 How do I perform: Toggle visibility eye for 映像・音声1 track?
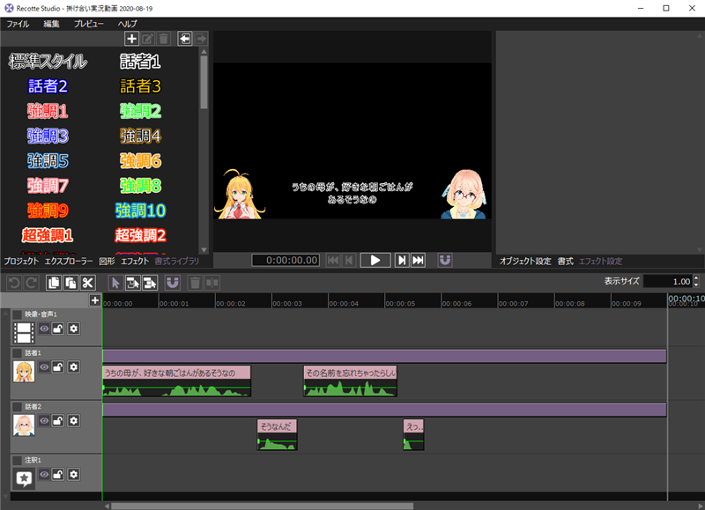tap(44, 329)
